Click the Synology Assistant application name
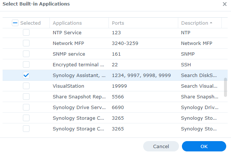231x154 pixels. pos(79,75)
